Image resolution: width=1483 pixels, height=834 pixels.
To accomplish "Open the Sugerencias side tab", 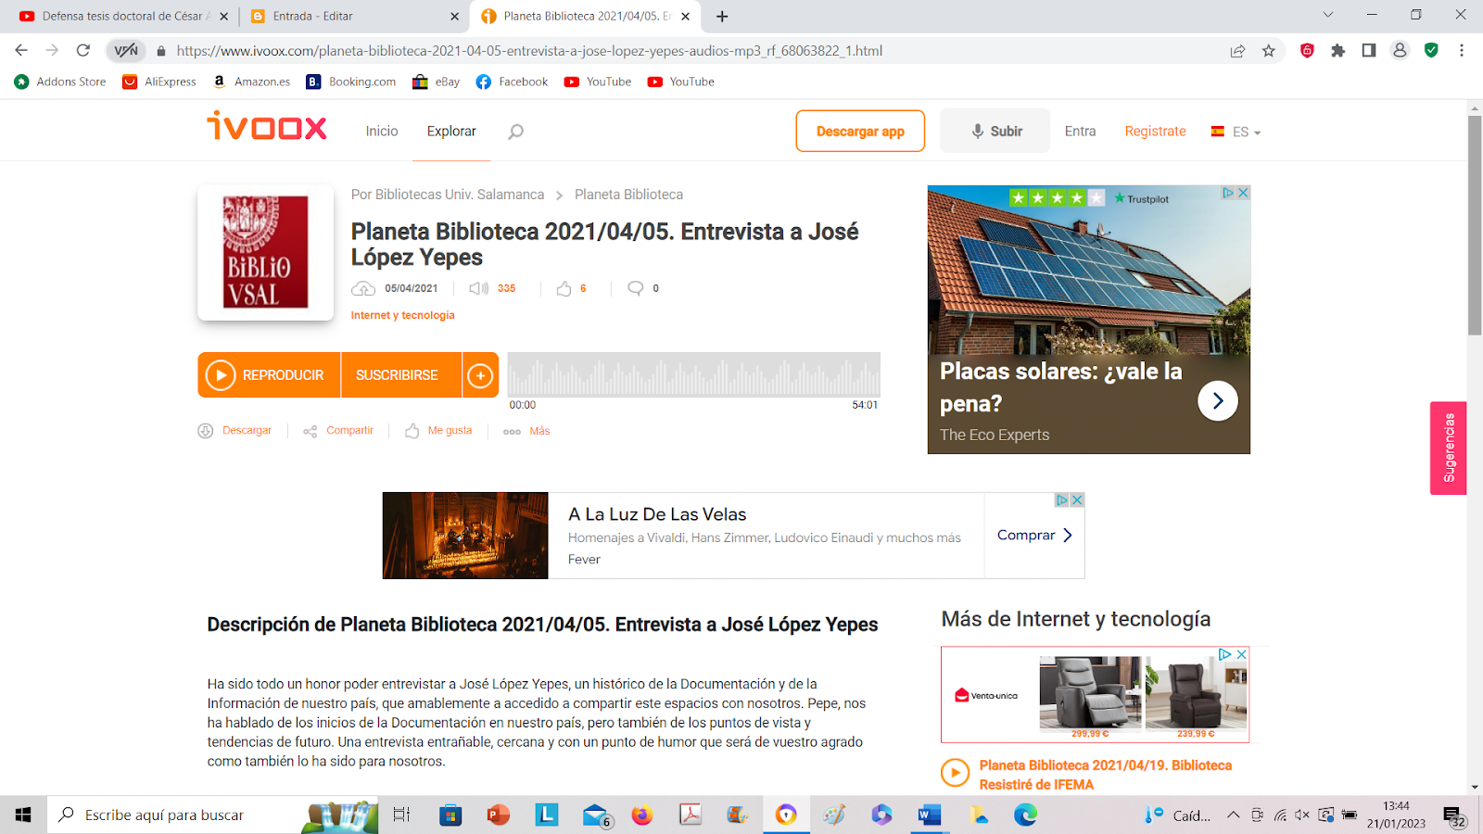I will click(1449, 448).
